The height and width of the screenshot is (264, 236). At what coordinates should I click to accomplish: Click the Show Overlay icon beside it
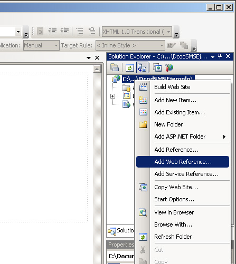pyautogui.click(x=184, y=45)
